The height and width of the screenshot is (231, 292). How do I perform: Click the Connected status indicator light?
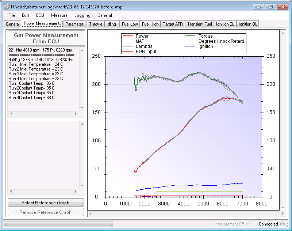(x=282, y=224)
